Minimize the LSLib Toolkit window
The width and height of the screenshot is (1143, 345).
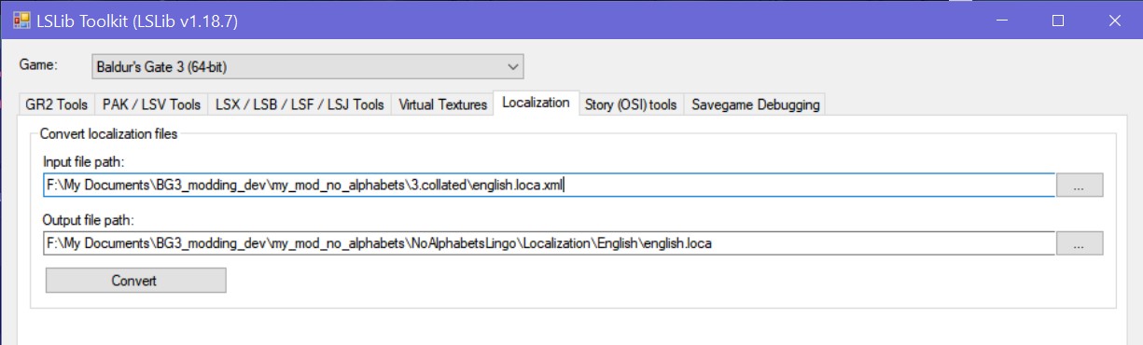tap(1001, 21)
